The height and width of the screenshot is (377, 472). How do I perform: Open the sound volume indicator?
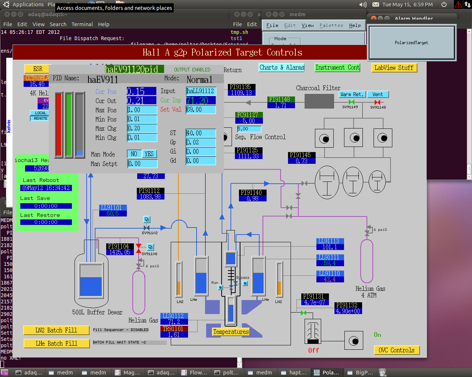363,4
